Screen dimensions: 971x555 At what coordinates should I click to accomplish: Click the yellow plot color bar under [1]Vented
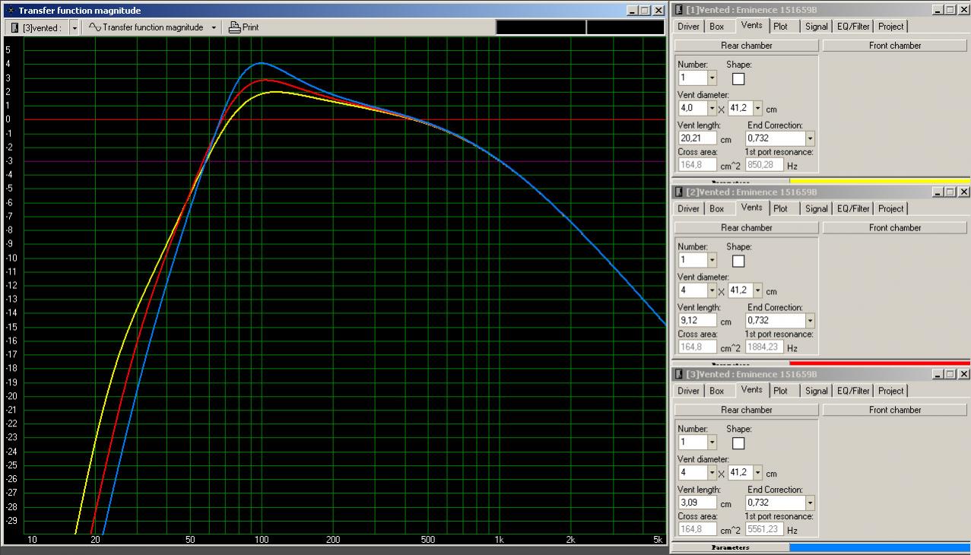coord(880,181)
